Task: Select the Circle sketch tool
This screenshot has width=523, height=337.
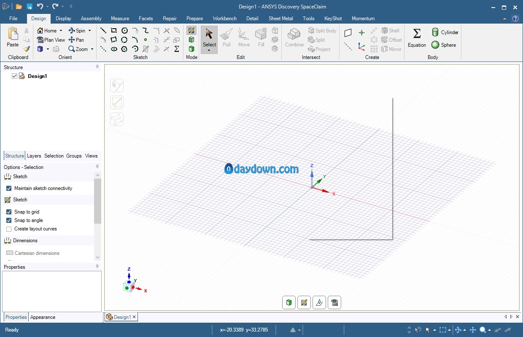Action: click(x=124, y=30)
